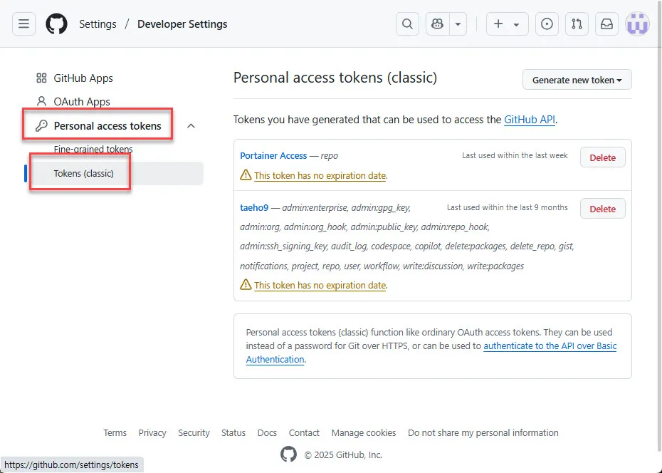Open the Portainer Access token link

point(273,155)
